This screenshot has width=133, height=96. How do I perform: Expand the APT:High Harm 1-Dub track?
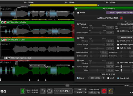pyautogui.click(x=6, y=58)
